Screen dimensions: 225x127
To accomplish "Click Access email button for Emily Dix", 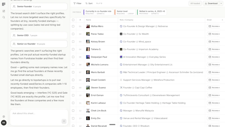I will pos(214,118).
